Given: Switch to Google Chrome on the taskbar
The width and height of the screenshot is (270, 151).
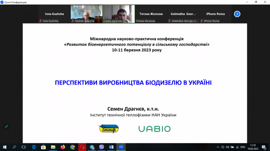Looking at the screenshot, I should click(x=73, y=147).
